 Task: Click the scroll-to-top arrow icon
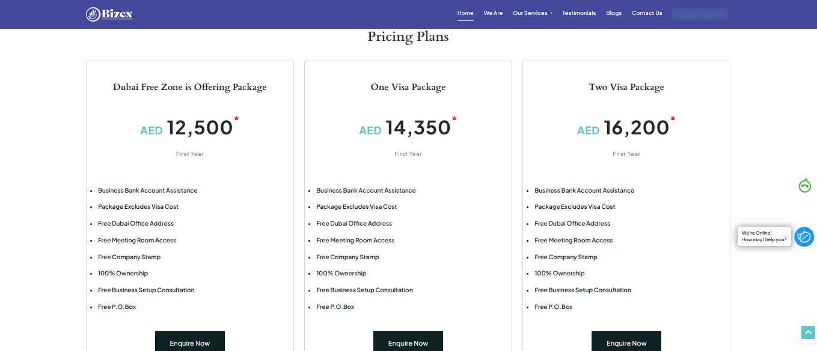pos(807,332)
